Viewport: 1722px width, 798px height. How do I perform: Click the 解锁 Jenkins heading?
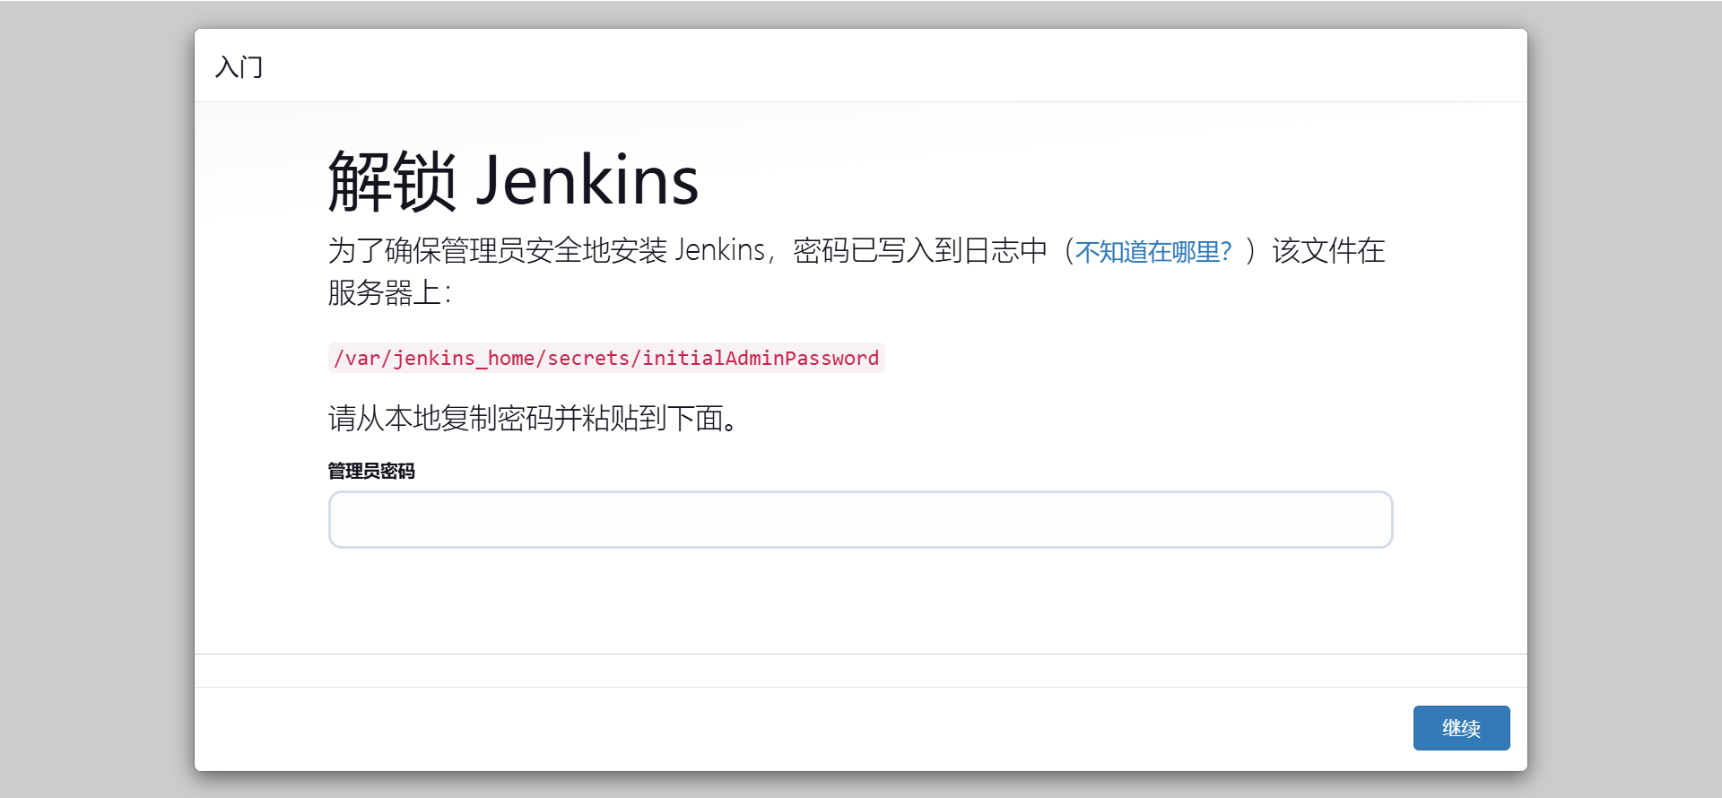coord(513,181)
